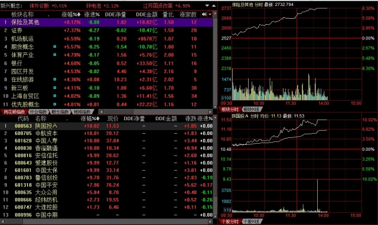The width and height of the screenshot is (378, 225).
Task: Select the 中国平安 stock row
Action: 106,185
